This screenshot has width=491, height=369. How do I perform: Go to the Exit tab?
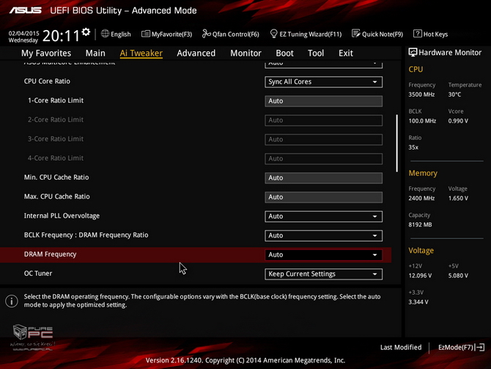(346, 53)
